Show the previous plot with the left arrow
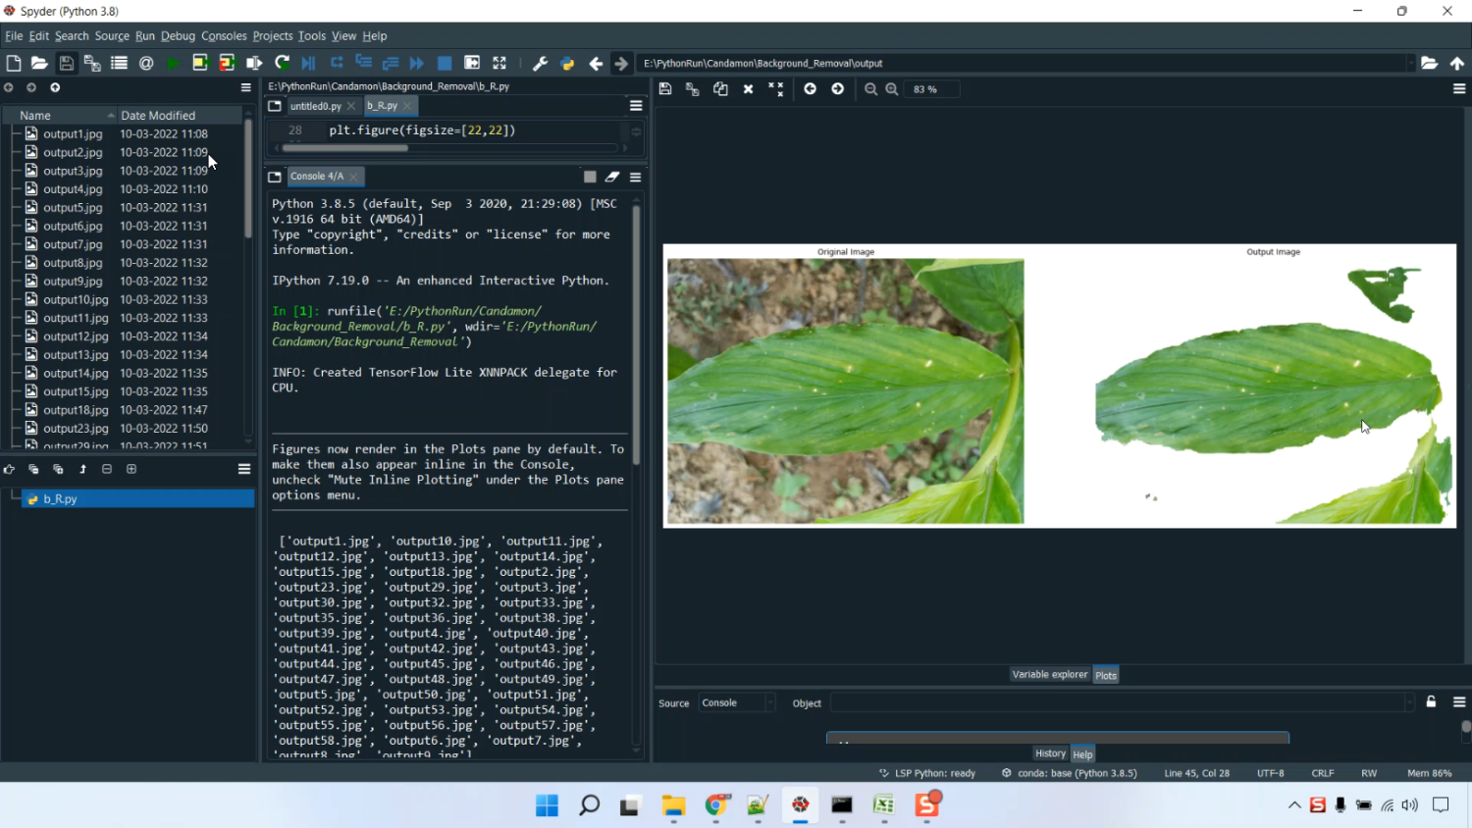Screen dimensions: 1472x828 click(x=810, y=89)
